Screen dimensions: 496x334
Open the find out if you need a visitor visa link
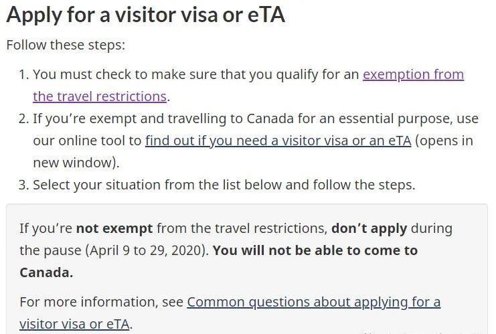pos(278,141)
